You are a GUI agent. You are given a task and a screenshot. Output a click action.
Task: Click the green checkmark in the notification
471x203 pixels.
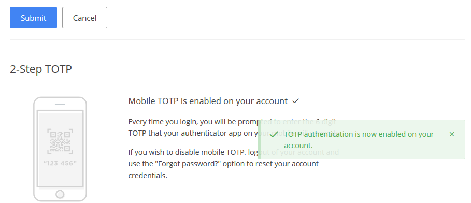(x=274, y=134)
